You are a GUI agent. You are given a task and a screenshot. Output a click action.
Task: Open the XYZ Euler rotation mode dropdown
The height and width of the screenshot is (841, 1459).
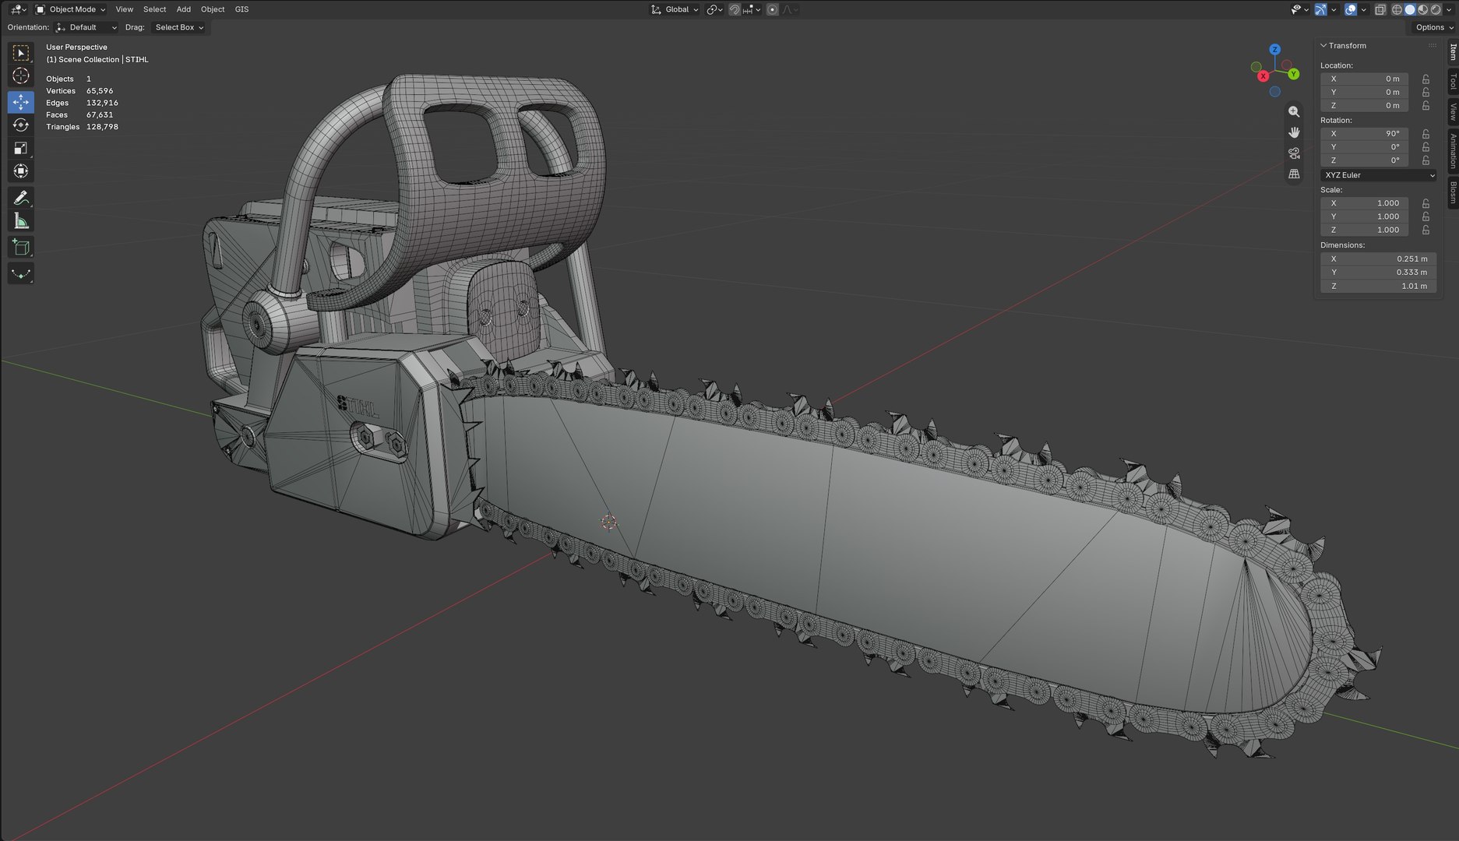pos(1378,175)
